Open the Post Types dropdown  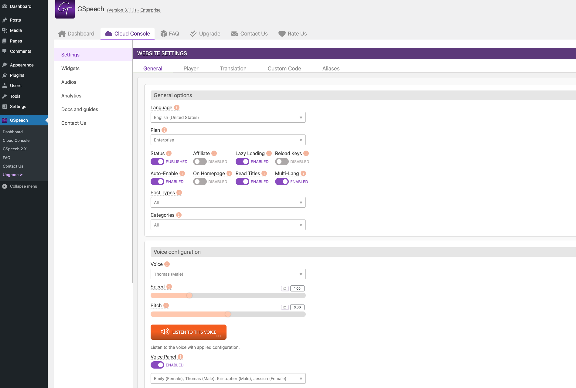coord(228,203)
